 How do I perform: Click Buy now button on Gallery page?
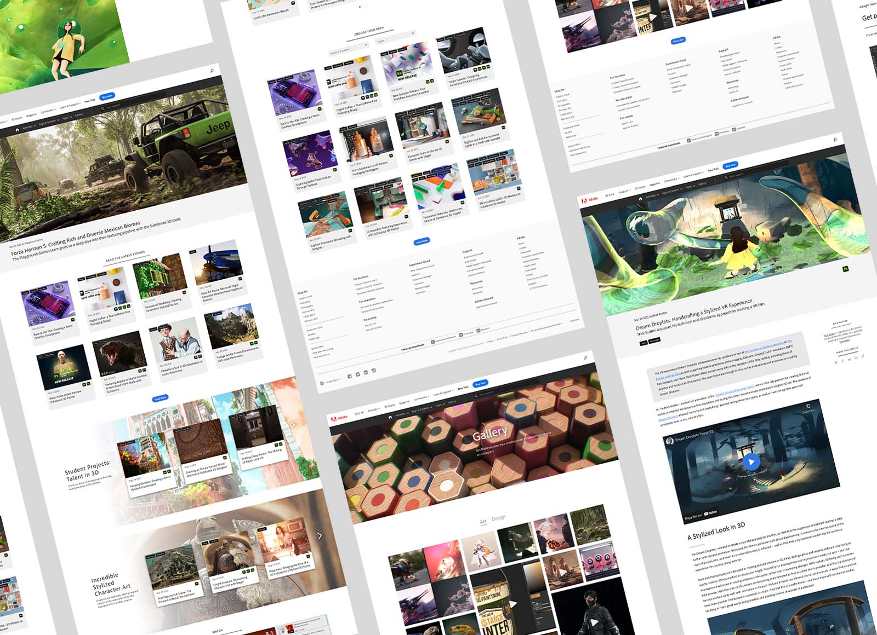(481, 383)
